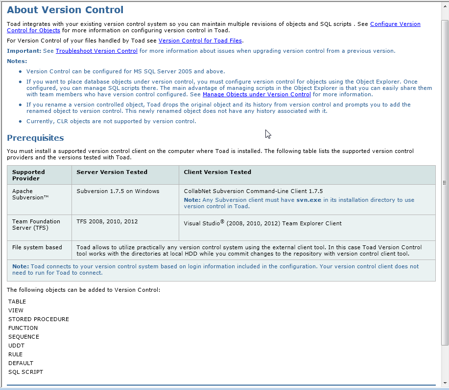Click the About Version Control heading
The image size is (449, 390).
click(65, 10)
